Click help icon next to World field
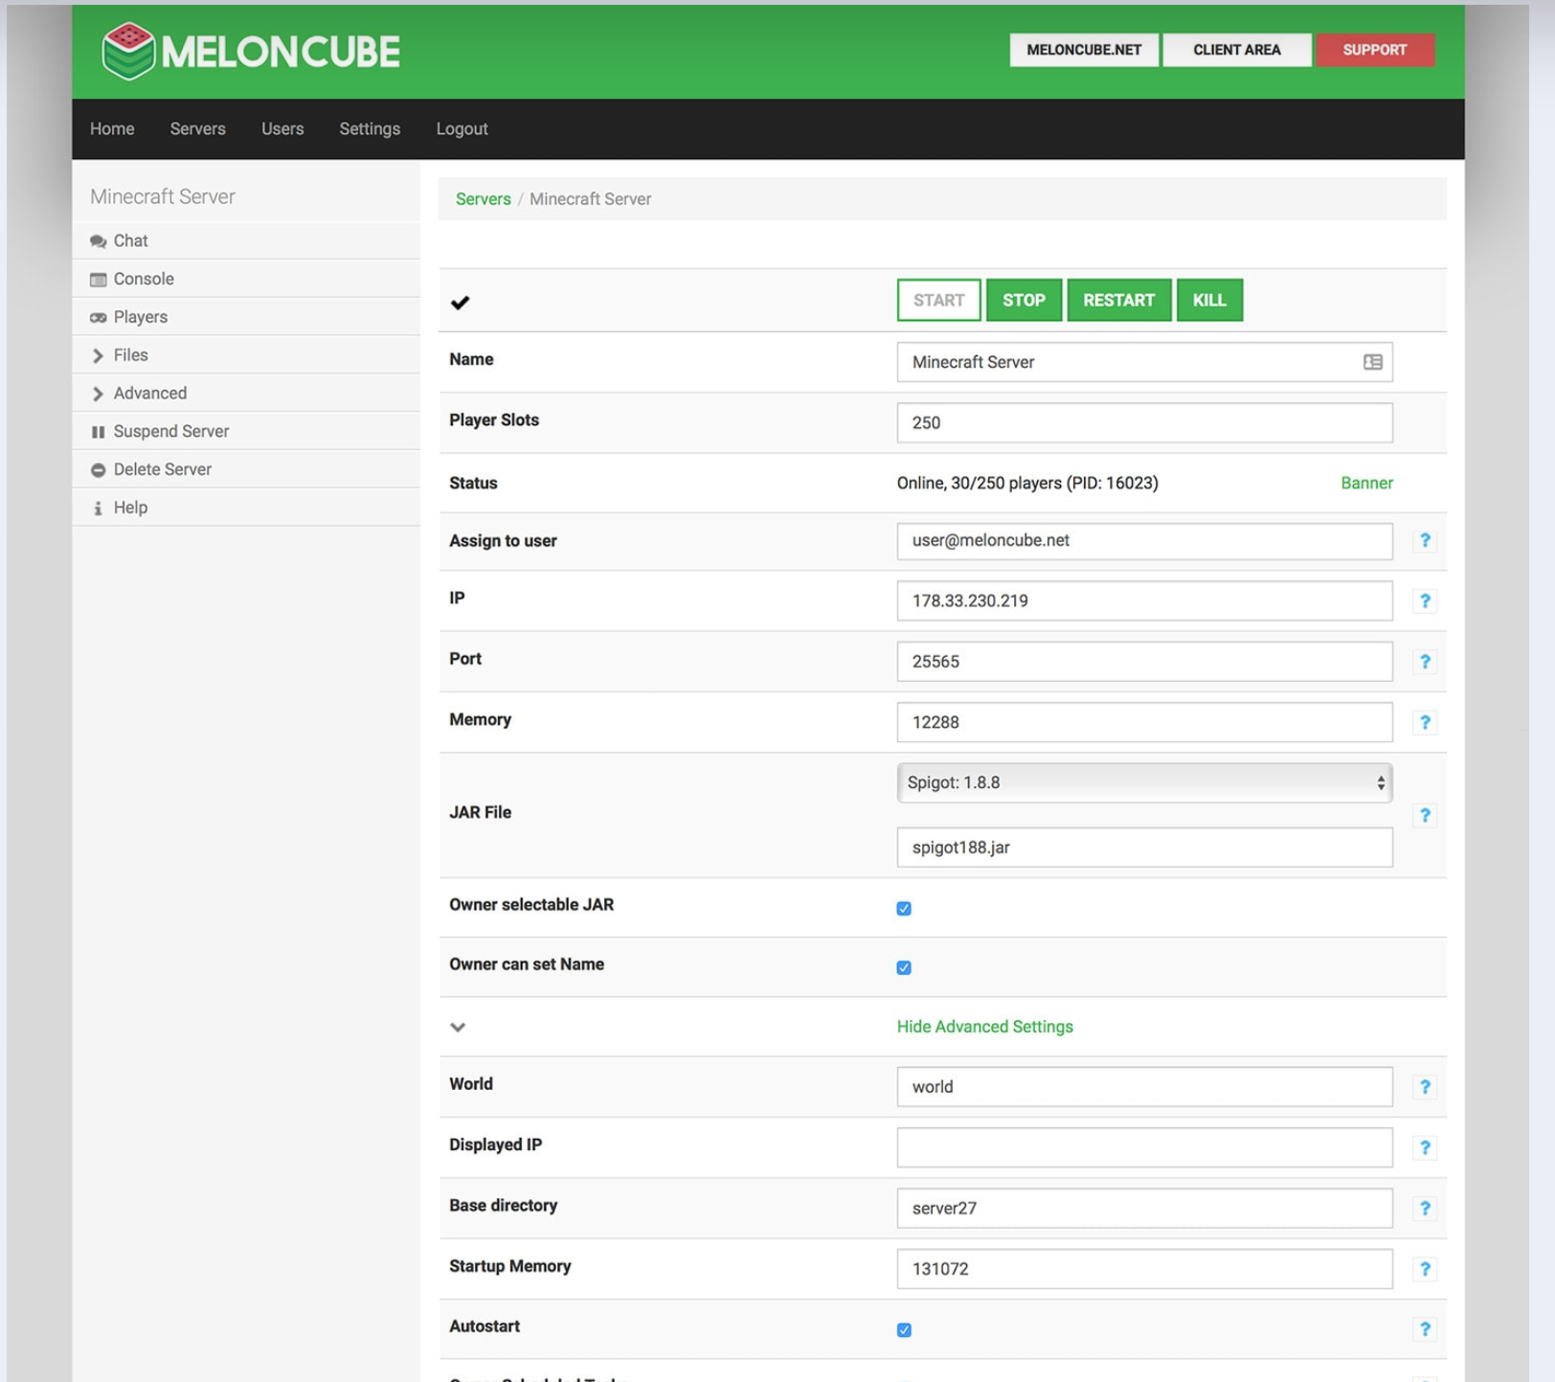Screen dimensions: 1555x1382 click(1425, 1087)
